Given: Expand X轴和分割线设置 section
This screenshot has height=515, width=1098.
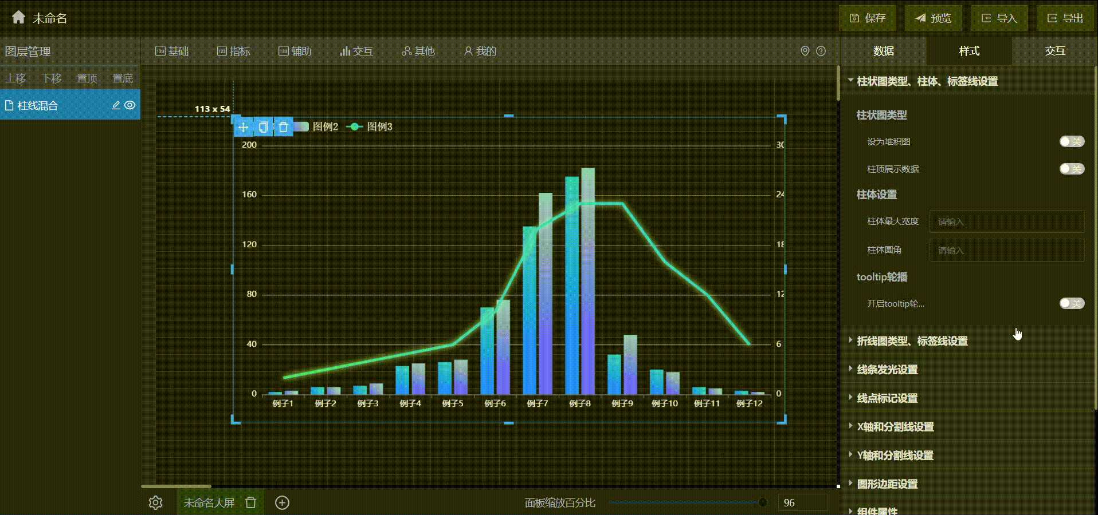Looking at the screenshot, I should click(x=895, y=427).
